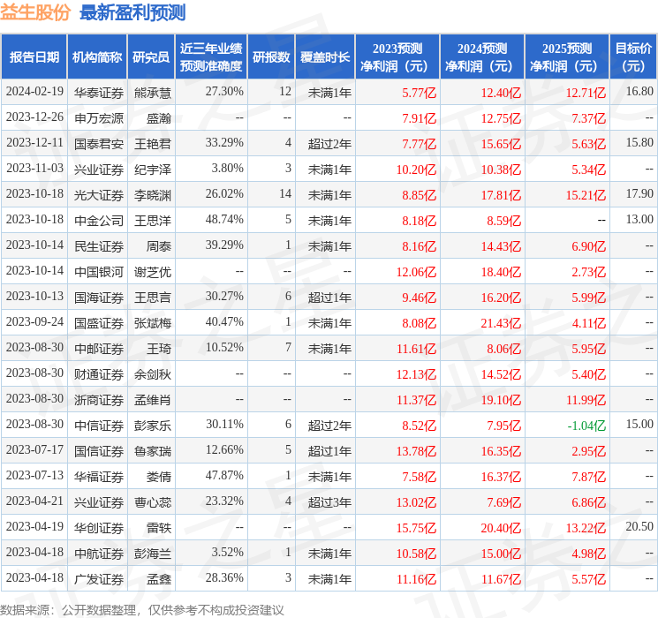Click the 7.91亿 2023 forecast value
Screen dimensions: 658x618
(x=419, y=118)
